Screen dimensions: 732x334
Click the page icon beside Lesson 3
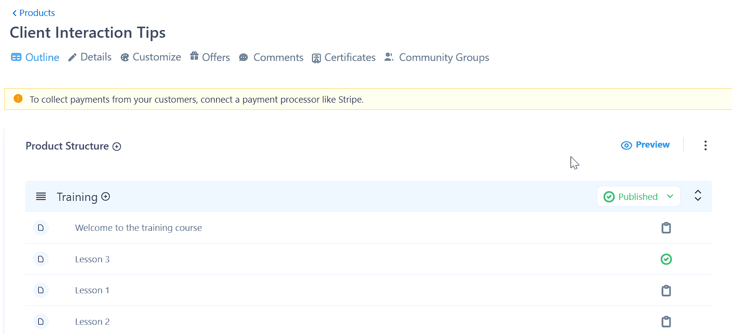coord(41,259)
